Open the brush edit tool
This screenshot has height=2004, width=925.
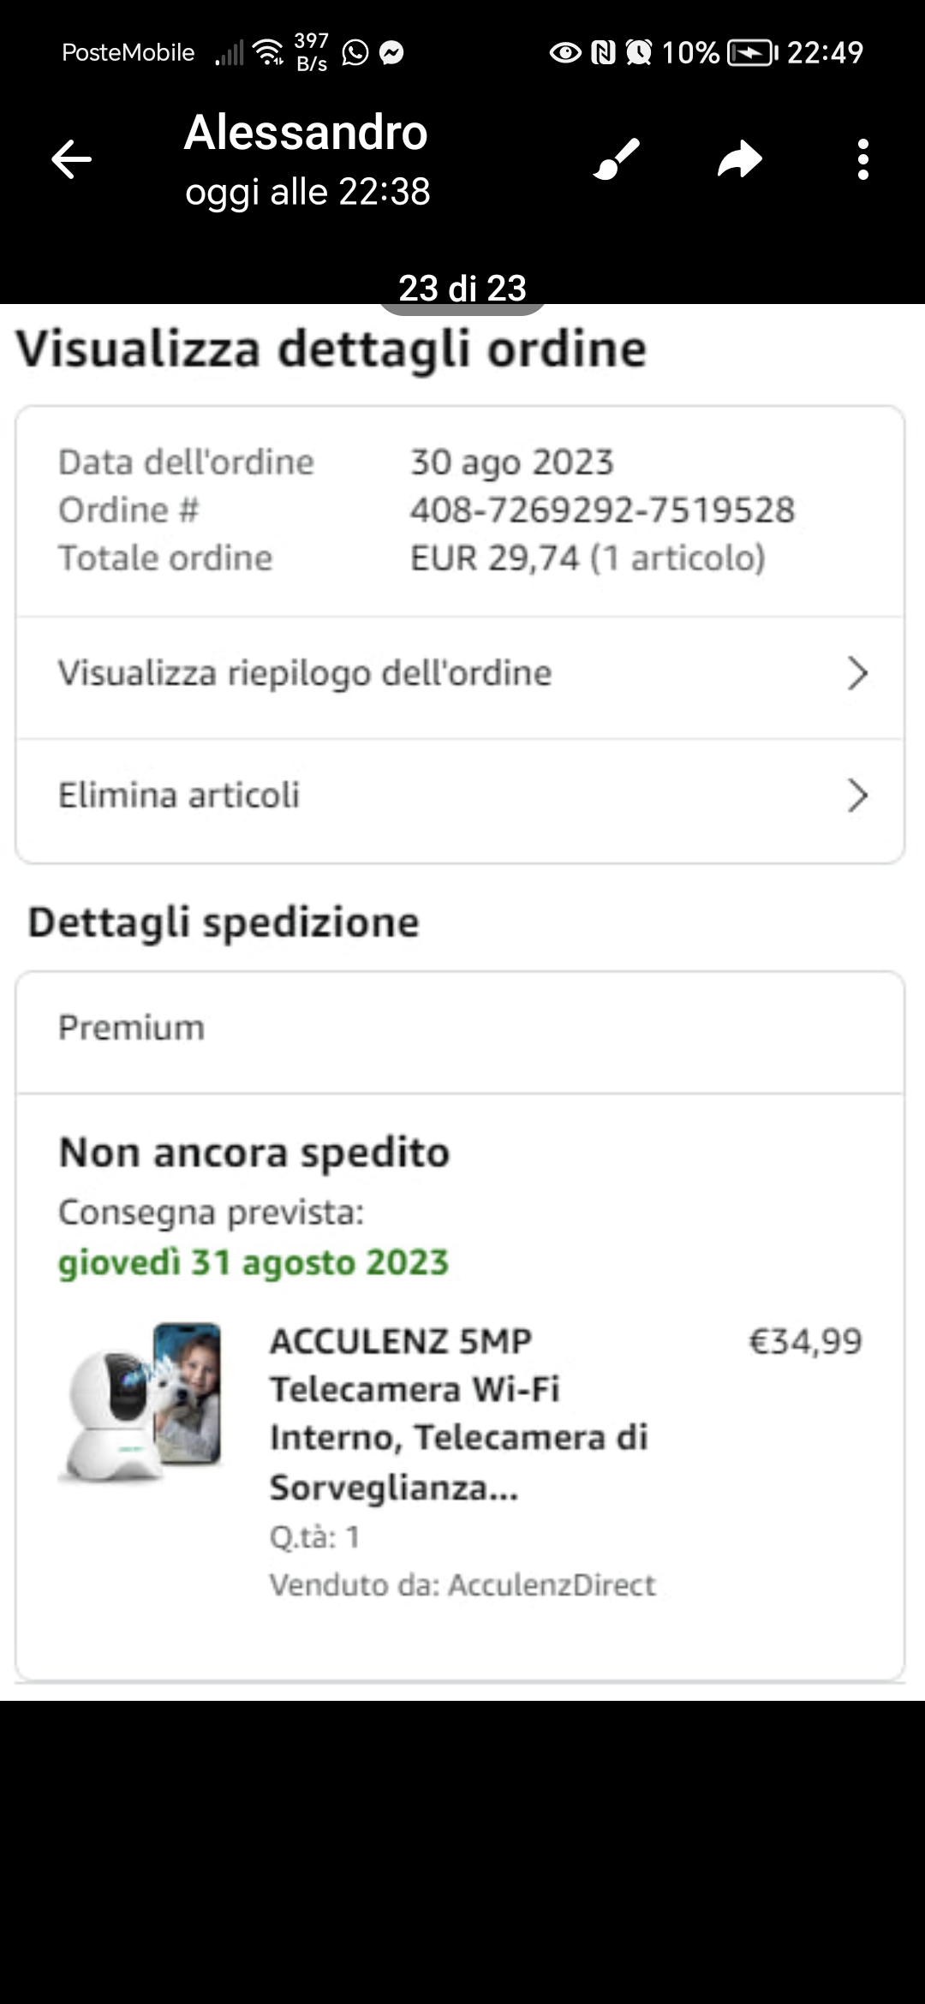617,159
